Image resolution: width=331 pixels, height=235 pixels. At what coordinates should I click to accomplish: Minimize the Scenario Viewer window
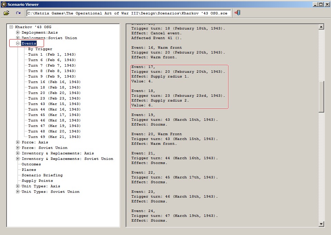click(x=316, y=4)
